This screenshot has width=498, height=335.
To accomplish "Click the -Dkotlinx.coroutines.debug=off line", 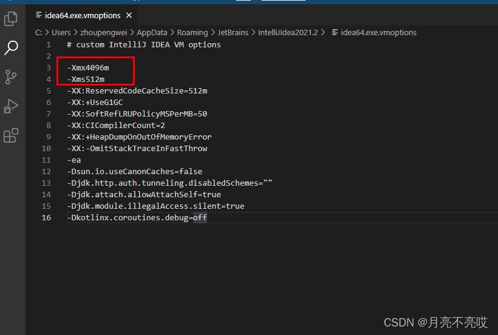I will (x=137, y=218).
